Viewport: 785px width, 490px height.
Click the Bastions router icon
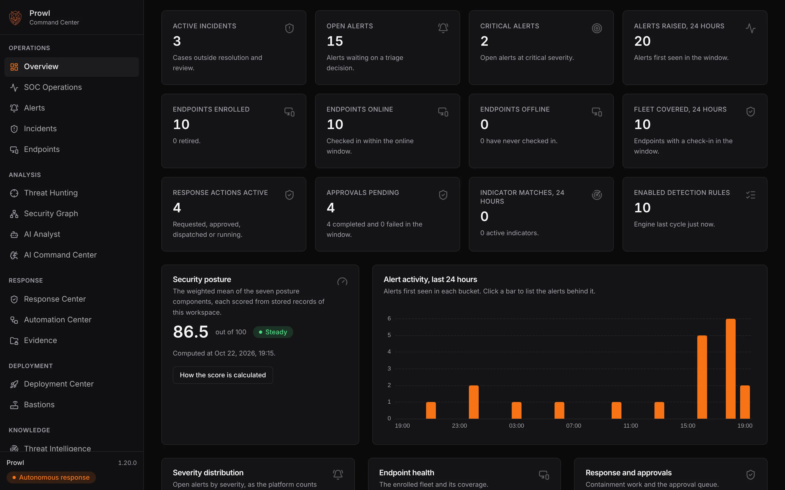tap(14, 405)
